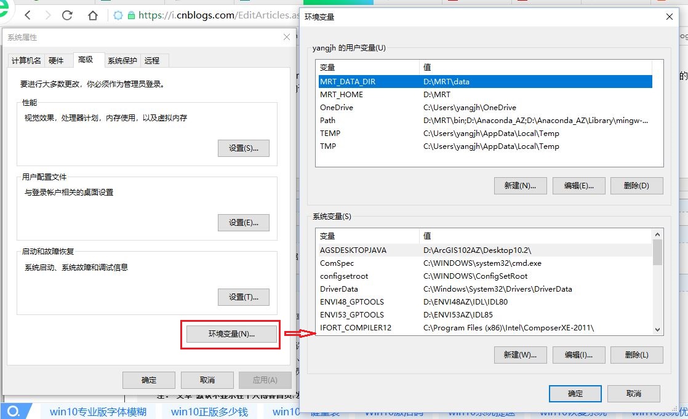
Task: Open user profiles 设置(E)... button
Action: pyautogui.click(x=244, y=223)
